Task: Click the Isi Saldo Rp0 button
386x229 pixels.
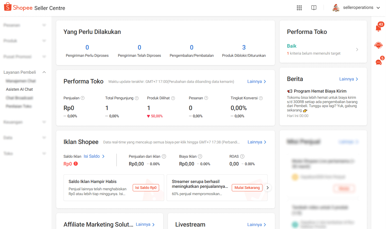Action: 146,188
